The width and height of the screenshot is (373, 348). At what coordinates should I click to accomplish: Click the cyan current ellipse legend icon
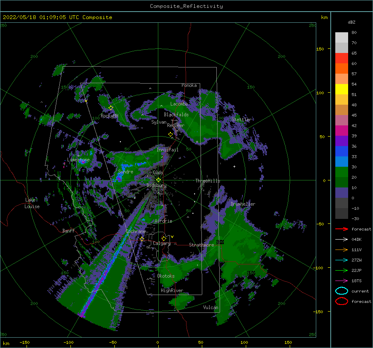[x=342, y=291]
